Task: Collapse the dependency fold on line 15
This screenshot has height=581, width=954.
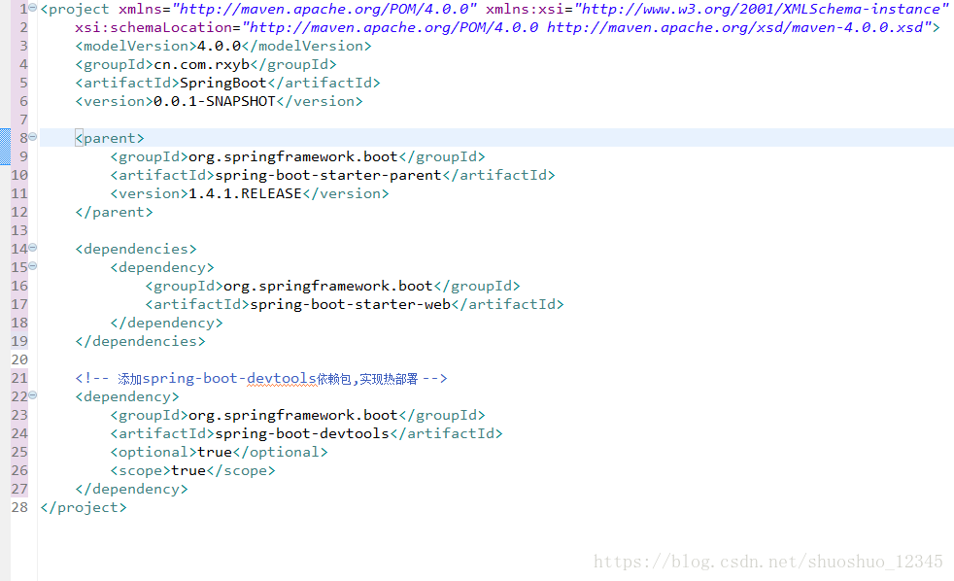Action: 33,266
